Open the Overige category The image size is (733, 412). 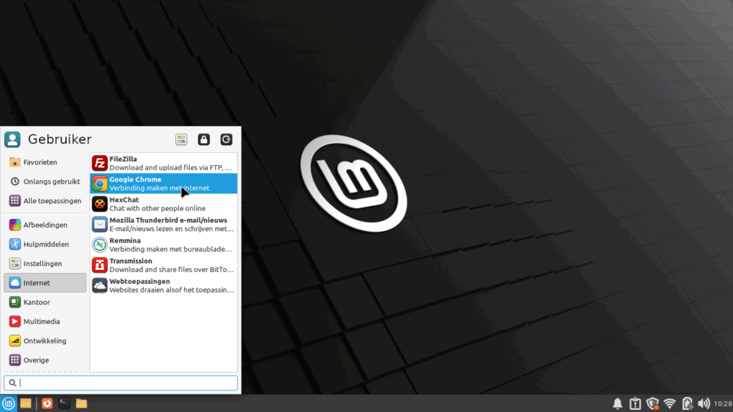[x=45, y=360]
